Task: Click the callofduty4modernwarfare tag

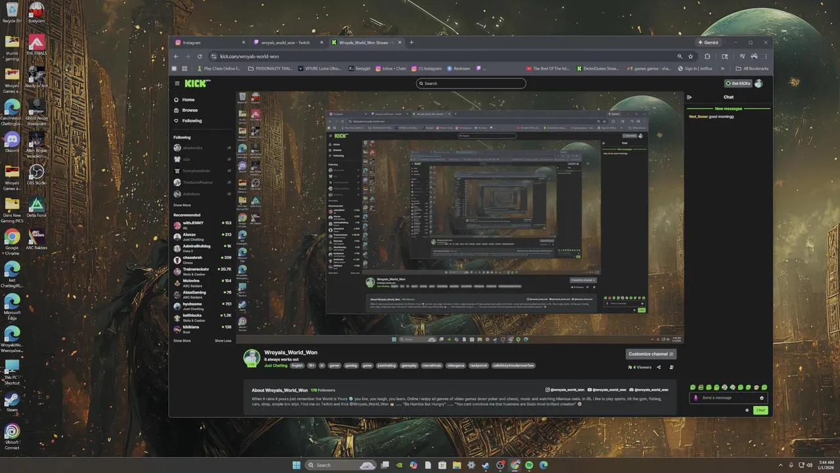Action: pyautogui.click(x=513, y=365)
